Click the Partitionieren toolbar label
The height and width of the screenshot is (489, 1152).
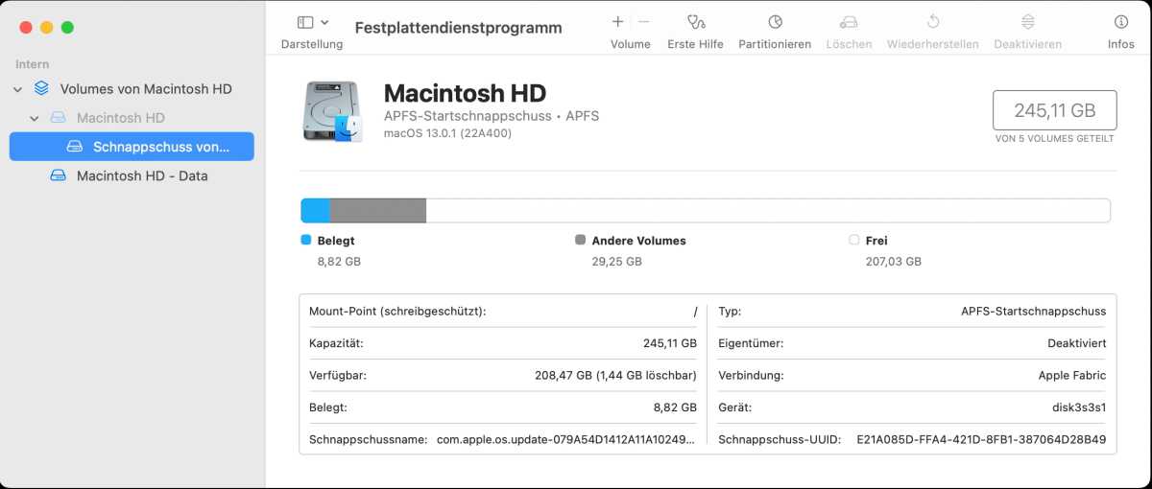[x=775, y=44]
